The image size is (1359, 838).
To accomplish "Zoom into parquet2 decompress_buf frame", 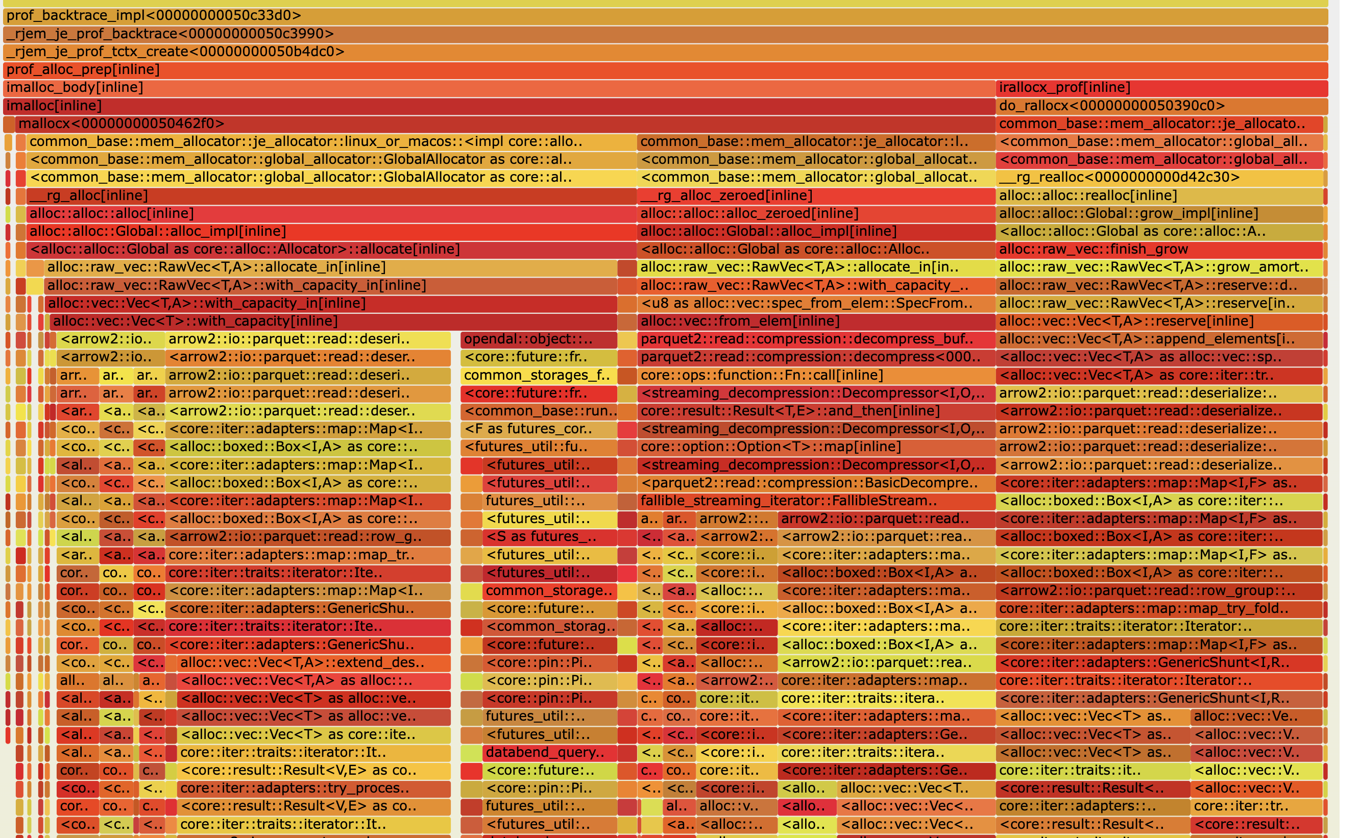I will 816,339.
